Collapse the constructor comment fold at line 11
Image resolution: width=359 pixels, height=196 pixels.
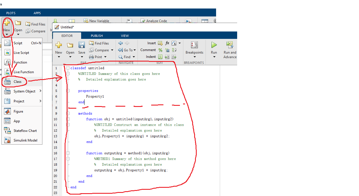pos(68,125)
